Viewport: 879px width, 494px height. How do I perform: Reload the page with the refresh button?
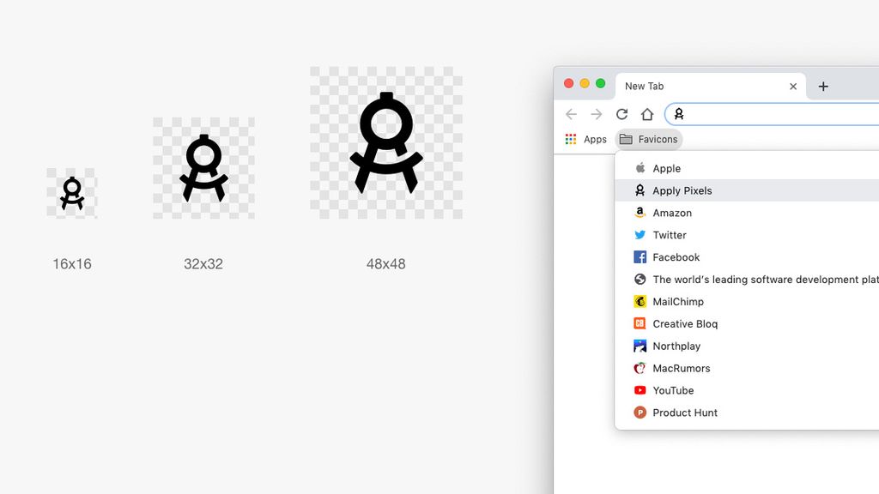click(621, 113)
